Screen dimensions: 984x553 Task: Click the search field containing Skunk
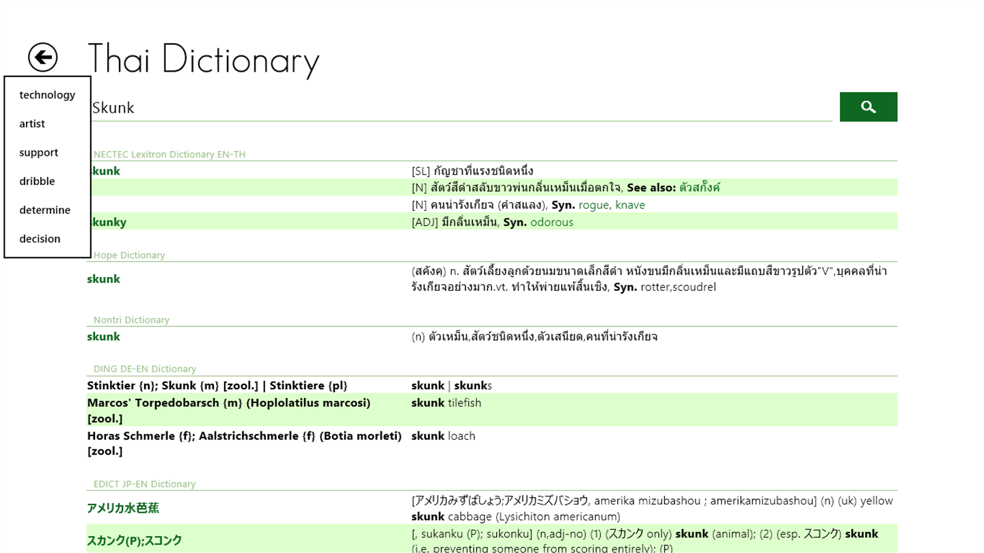461,107
